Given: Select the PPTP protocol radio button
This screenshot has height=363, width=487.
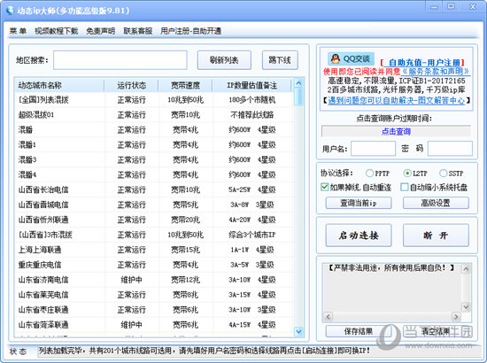Looking at the screenshot, I should 369,174.
